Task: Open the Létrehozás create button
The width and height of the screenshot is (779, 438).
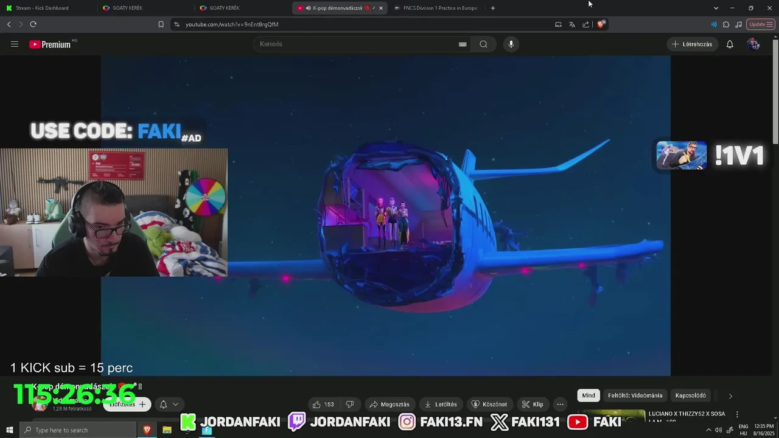Action: tap(692, 44)
